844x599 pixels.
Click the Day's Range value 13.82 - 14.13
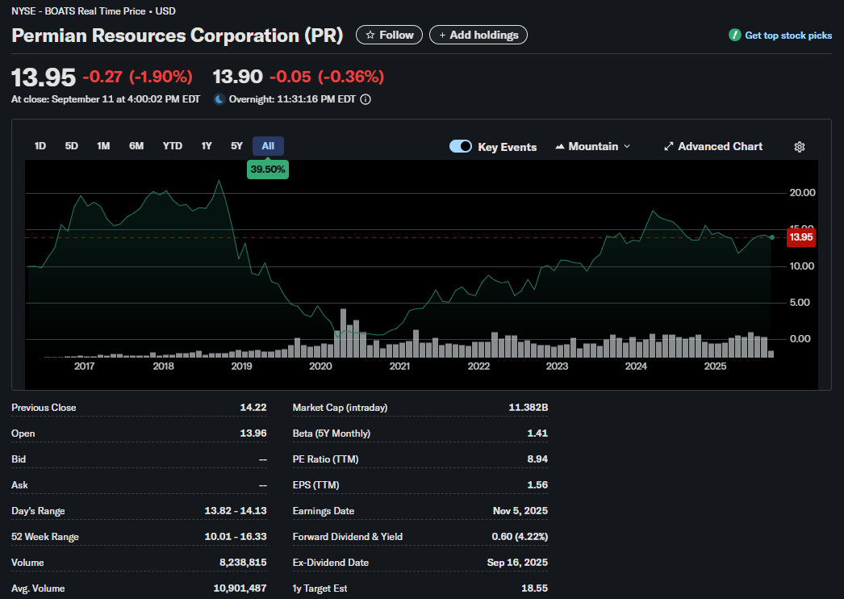pyautogui.click(x=236, y=511)
